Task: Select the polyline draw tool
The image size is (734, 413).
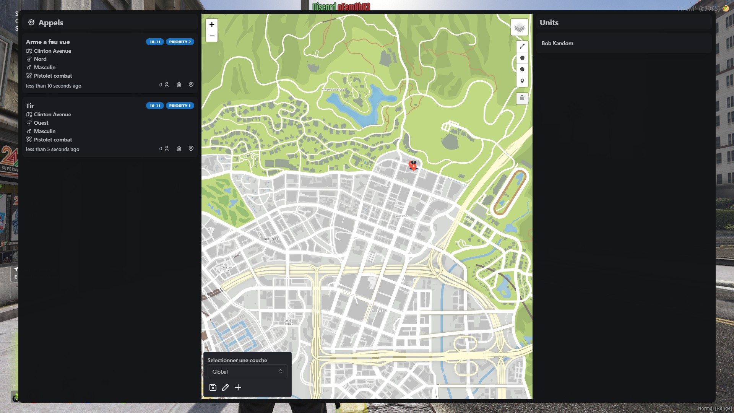Action: tap(522, 47)
